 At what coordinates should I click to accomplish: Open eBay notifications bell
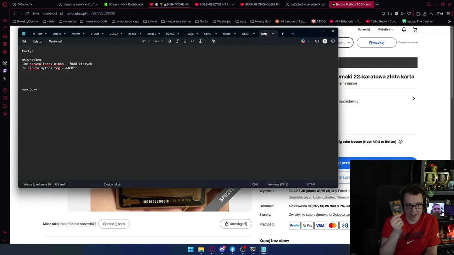coord(404,29)
